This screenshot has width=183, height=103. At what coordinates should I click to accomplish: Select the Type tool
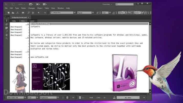[7, 20]
